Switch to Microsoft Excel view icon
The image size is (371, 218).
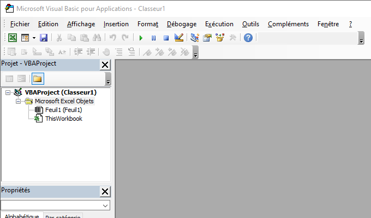[13, 38]
